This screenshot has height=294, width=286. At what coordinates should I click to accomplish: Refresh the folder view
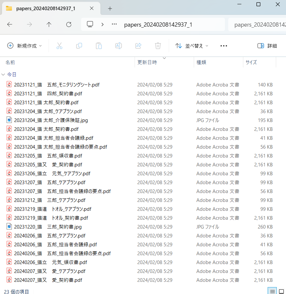click(x=69, y=24)
